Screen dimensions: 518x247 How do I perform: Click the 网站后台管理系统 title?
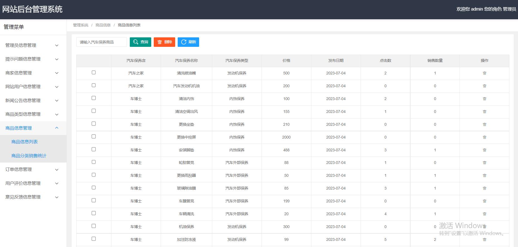click(32, 9)
